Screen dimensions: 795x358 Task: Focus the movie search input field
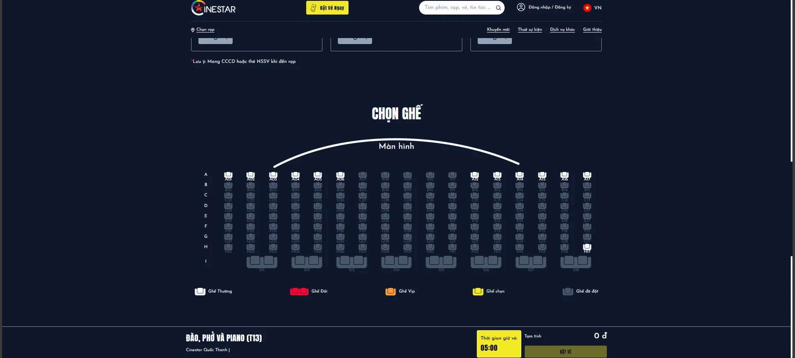[x=457, y=8]
